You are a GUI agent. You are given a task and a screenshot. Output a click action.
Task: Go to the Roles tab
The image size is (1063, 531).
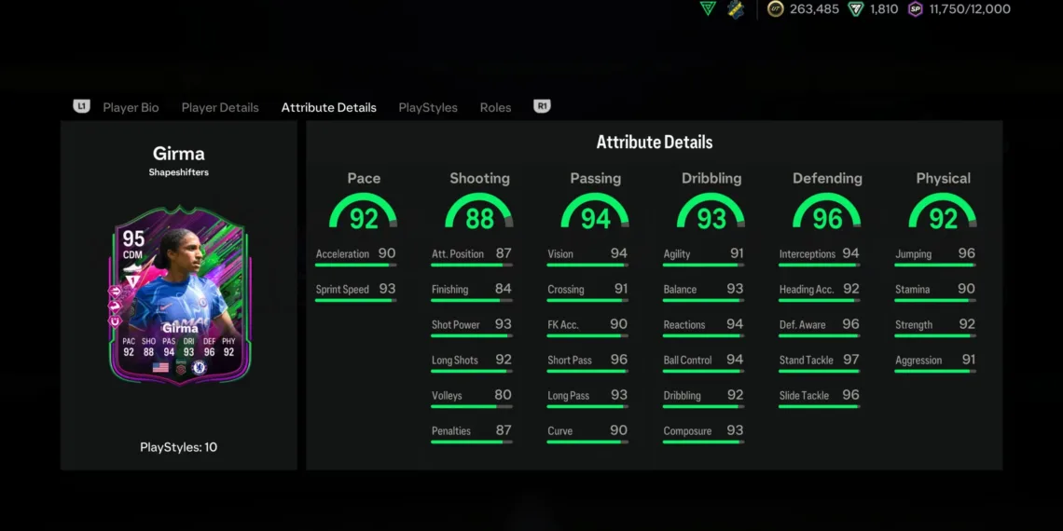click(495, 107)
